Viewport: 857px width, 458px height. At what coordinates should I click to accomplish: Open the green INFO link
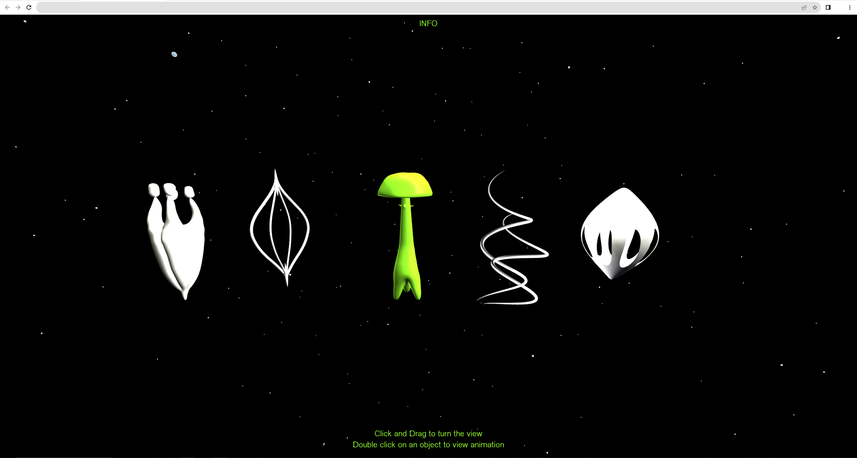(428, 23)
